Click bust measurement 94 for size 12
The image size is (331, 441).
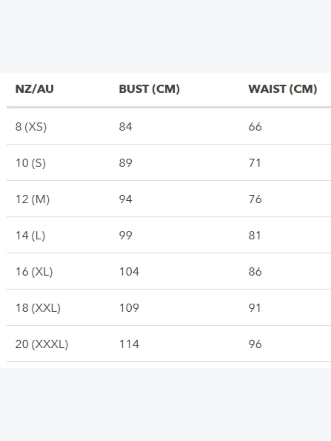pos(125,199)
